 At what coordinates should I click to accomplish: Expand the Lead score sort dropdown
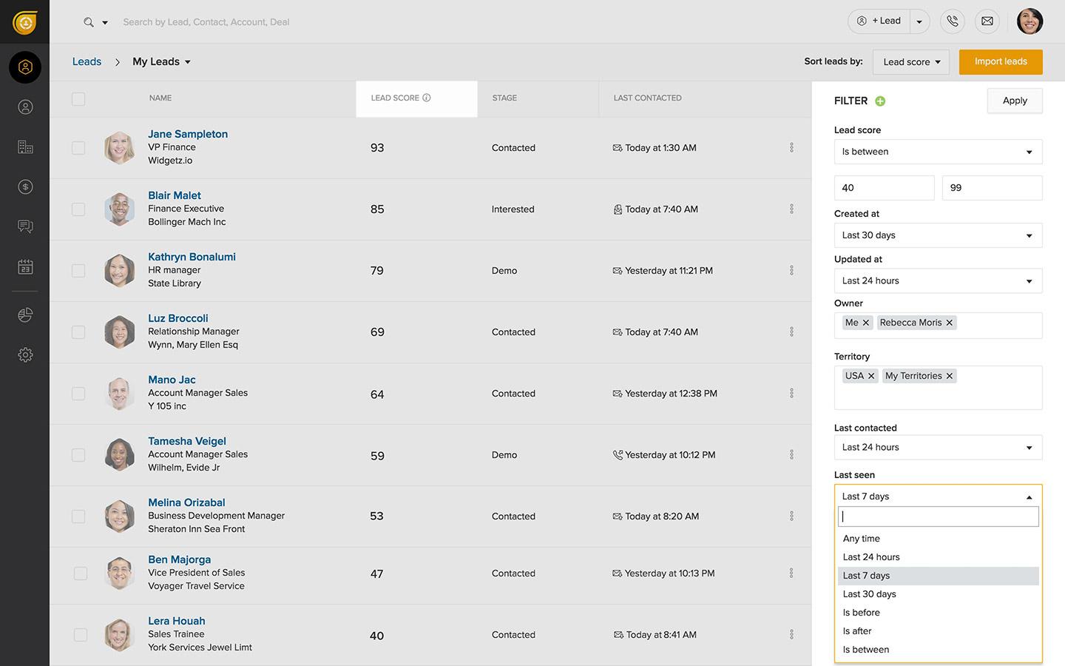click(x=911, y=62)
